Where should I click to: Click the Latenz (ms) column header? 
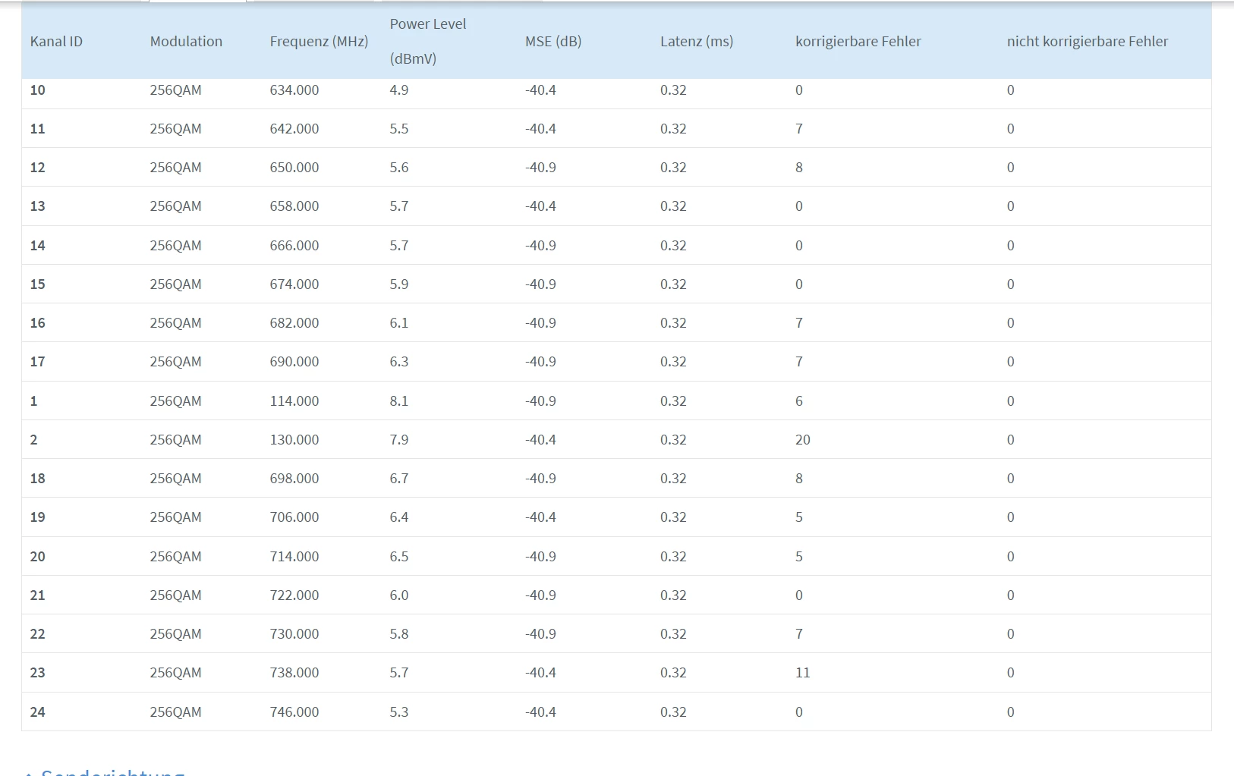697,42
